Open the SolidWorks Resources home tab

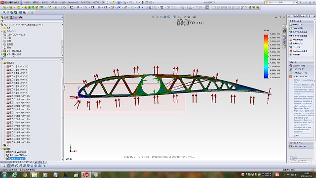pyautogui.click(x=284, y=27)
